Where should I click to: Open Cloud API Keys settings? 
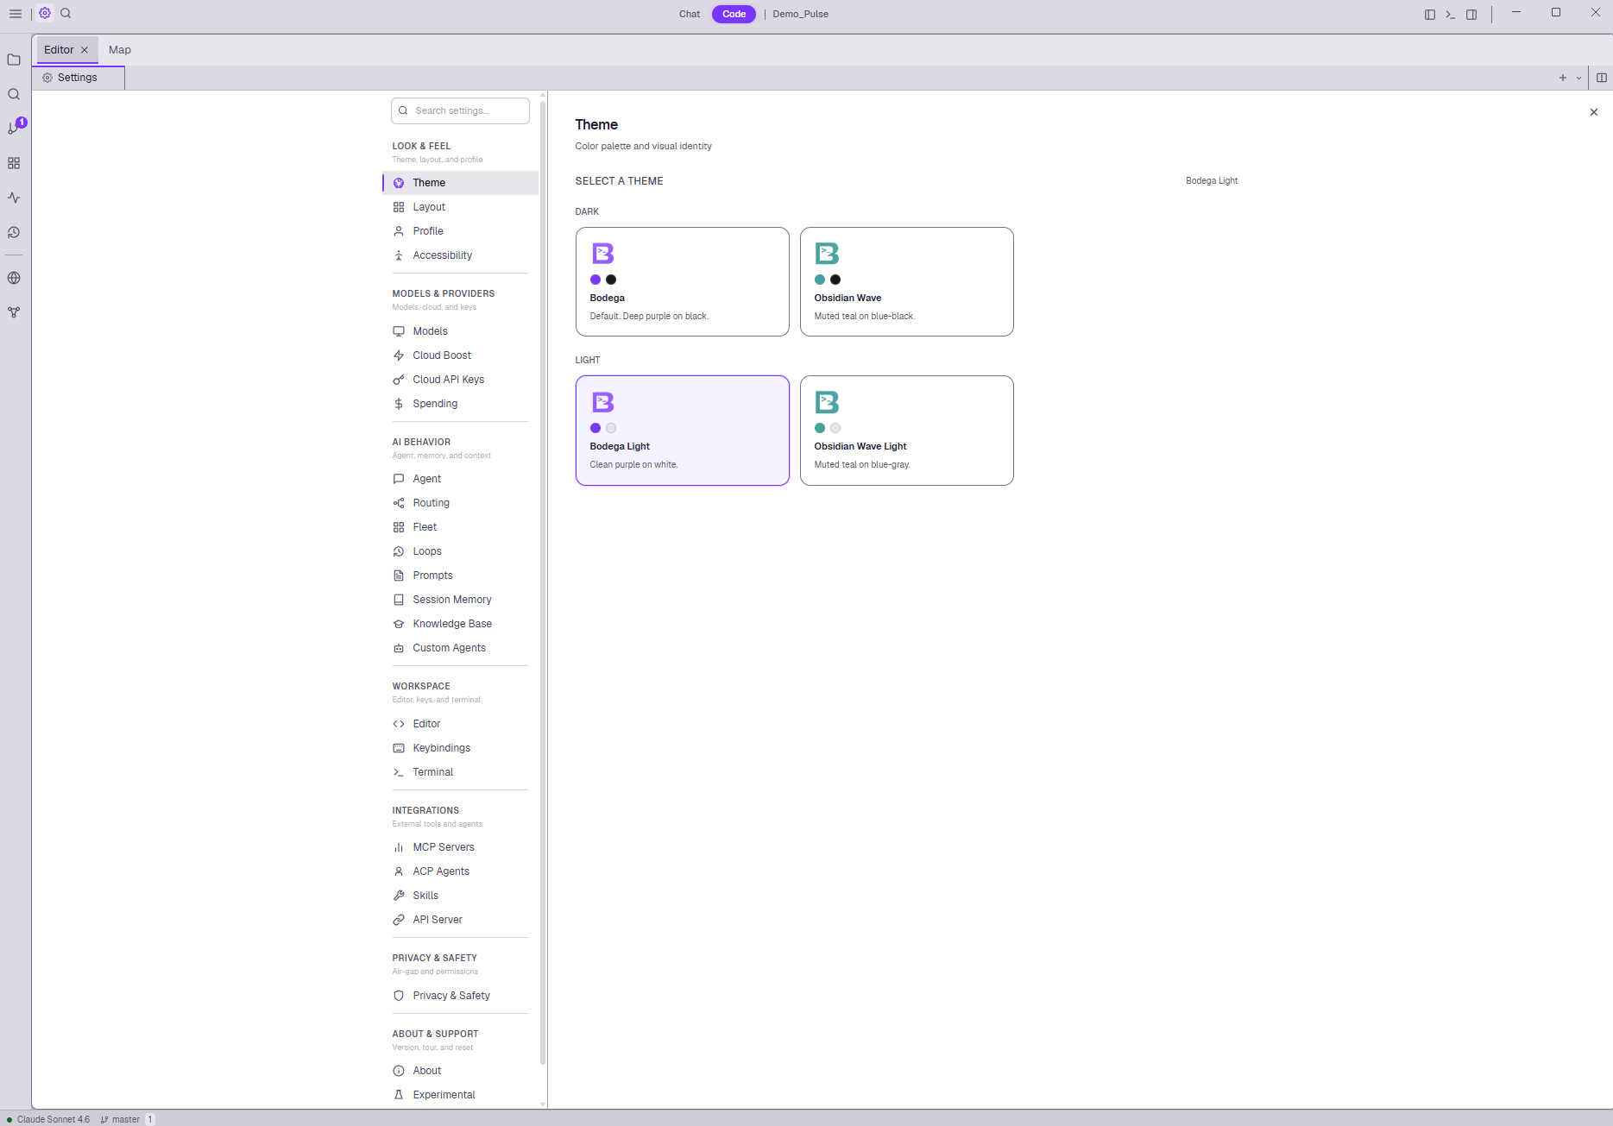[x=460, y=380]
